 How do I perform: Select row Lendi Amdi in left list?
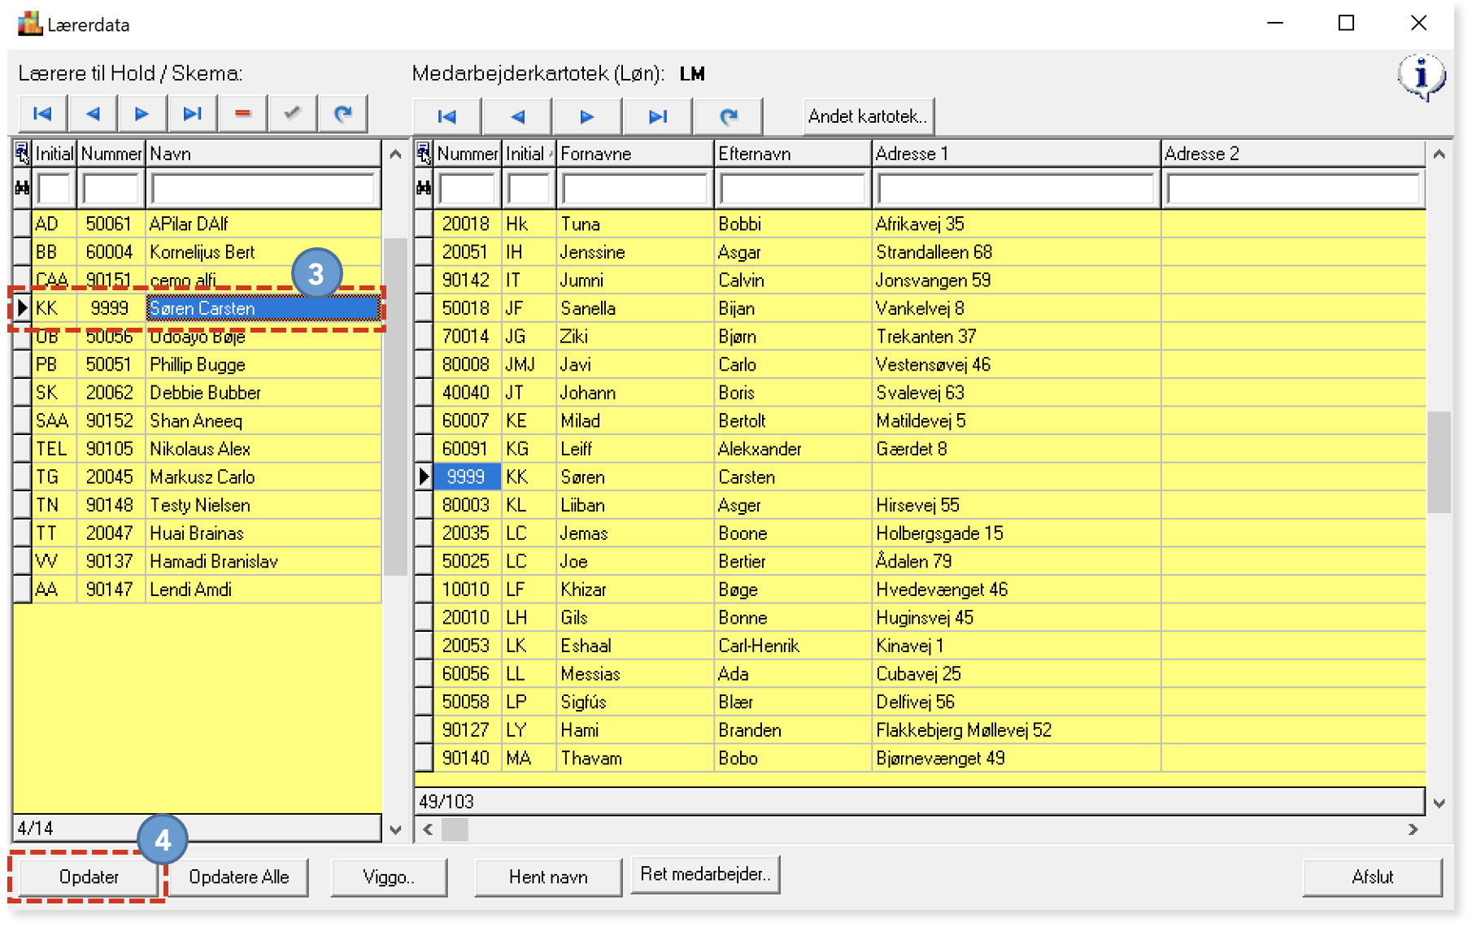(x=197, y=590)
